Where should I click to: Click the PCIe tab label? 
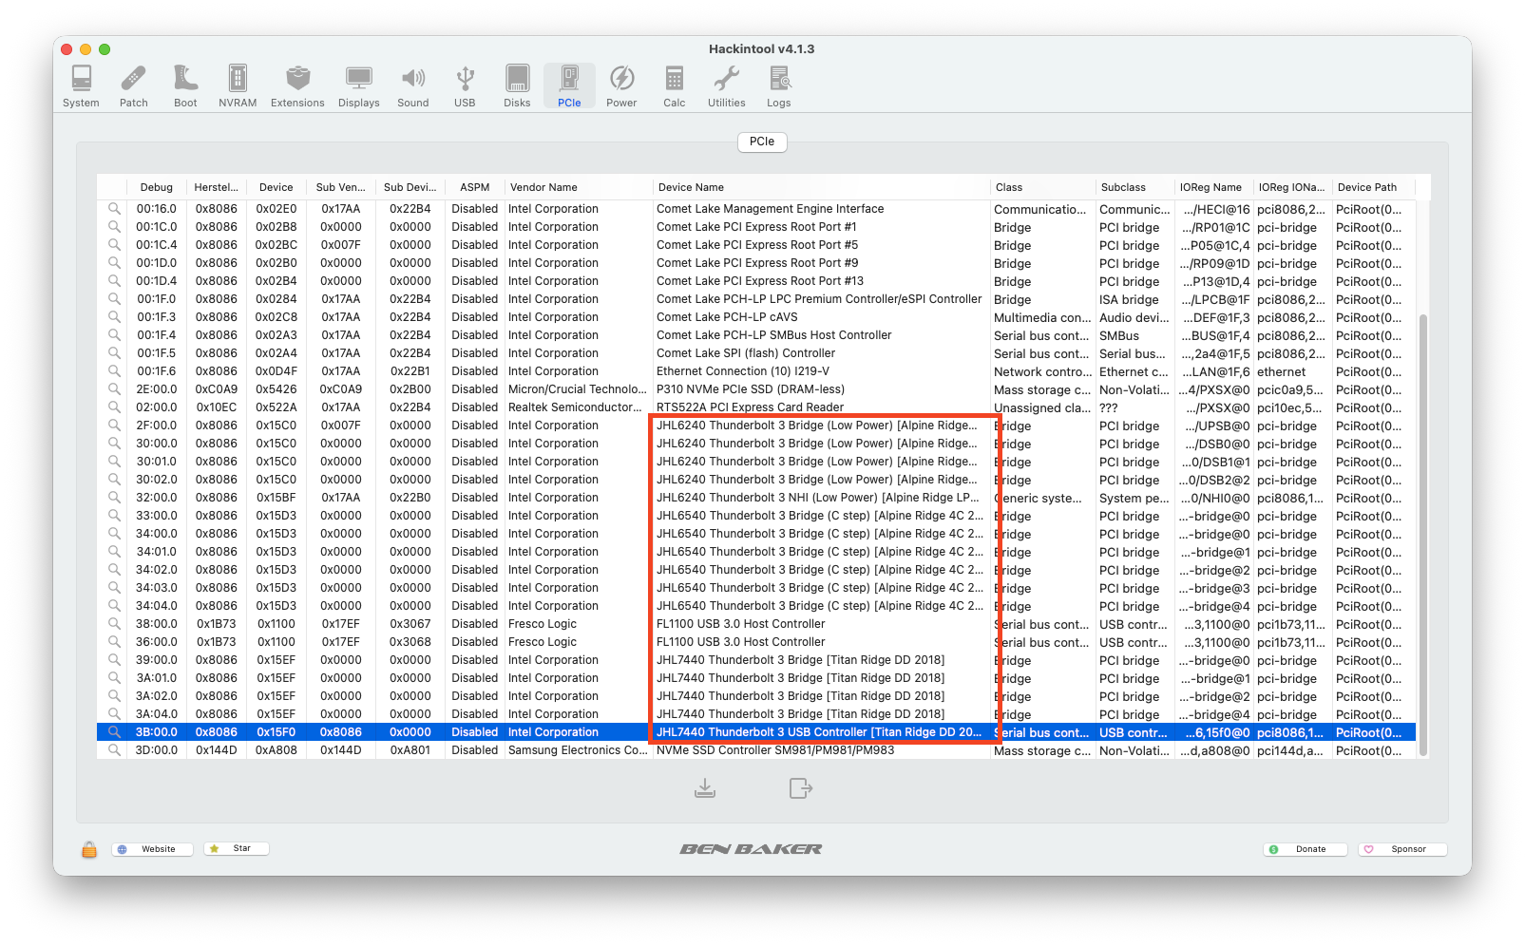click(x=762, y=142)
